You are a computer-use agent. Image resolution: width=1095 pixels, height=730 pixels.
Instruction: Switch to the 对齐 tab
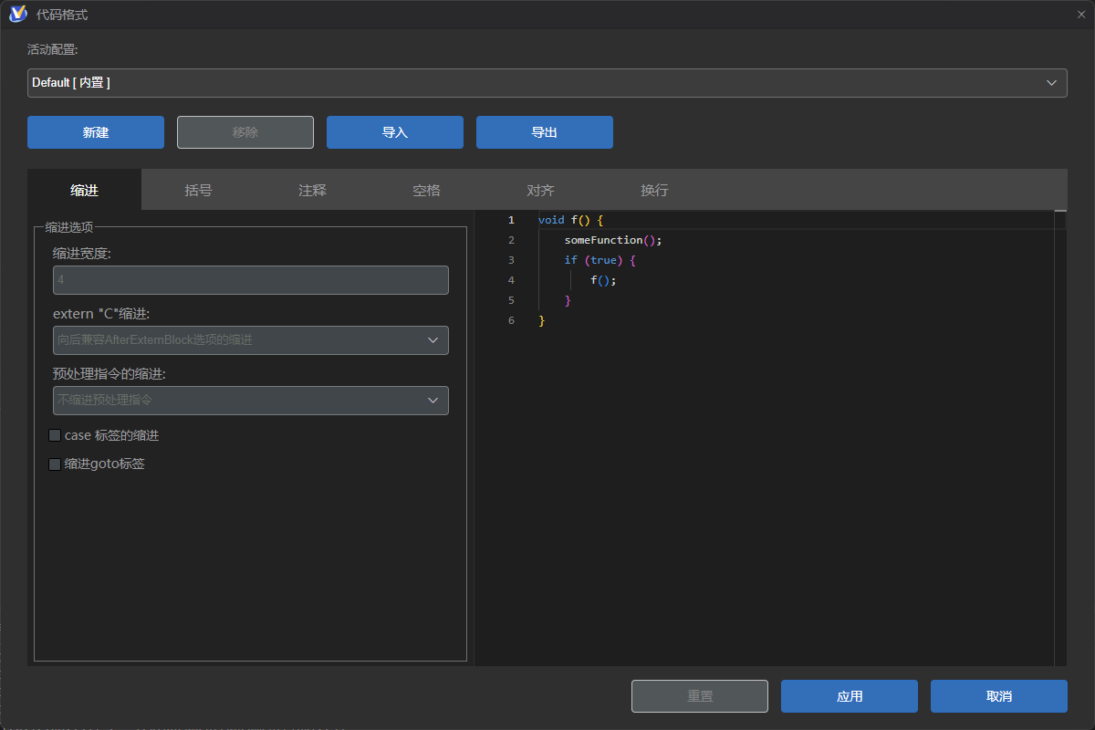[540, 191]
